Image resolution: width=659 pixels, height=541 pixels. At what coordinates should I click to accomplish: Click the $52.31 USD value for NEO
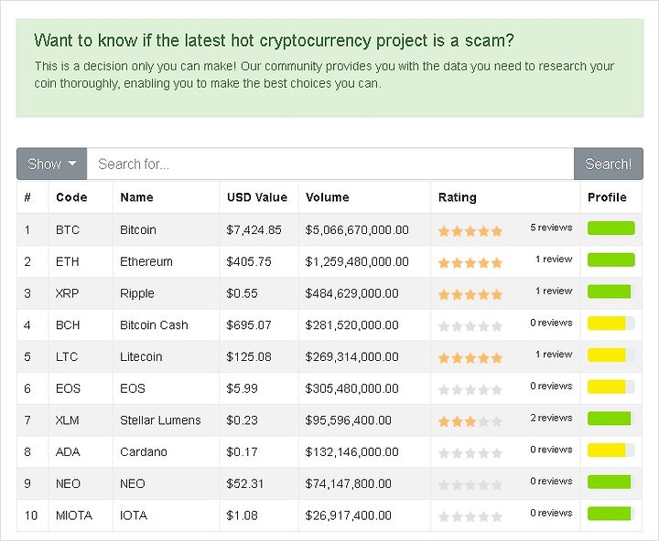pyautogui.click(x=244, y=484)
